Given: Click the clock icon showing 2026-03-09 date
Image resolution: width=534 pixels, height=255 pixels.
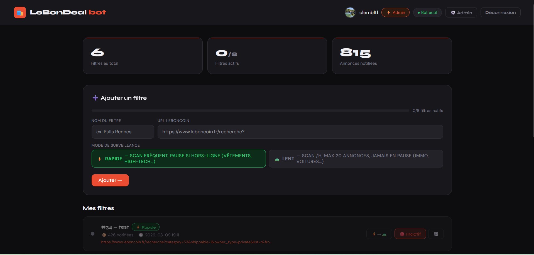Looking at the screenshot, I should click(x=141, y=235).
